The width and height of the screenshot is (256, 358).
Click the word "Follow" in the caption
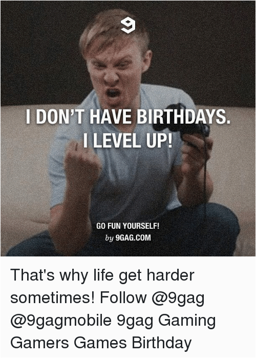coord(123,297)
